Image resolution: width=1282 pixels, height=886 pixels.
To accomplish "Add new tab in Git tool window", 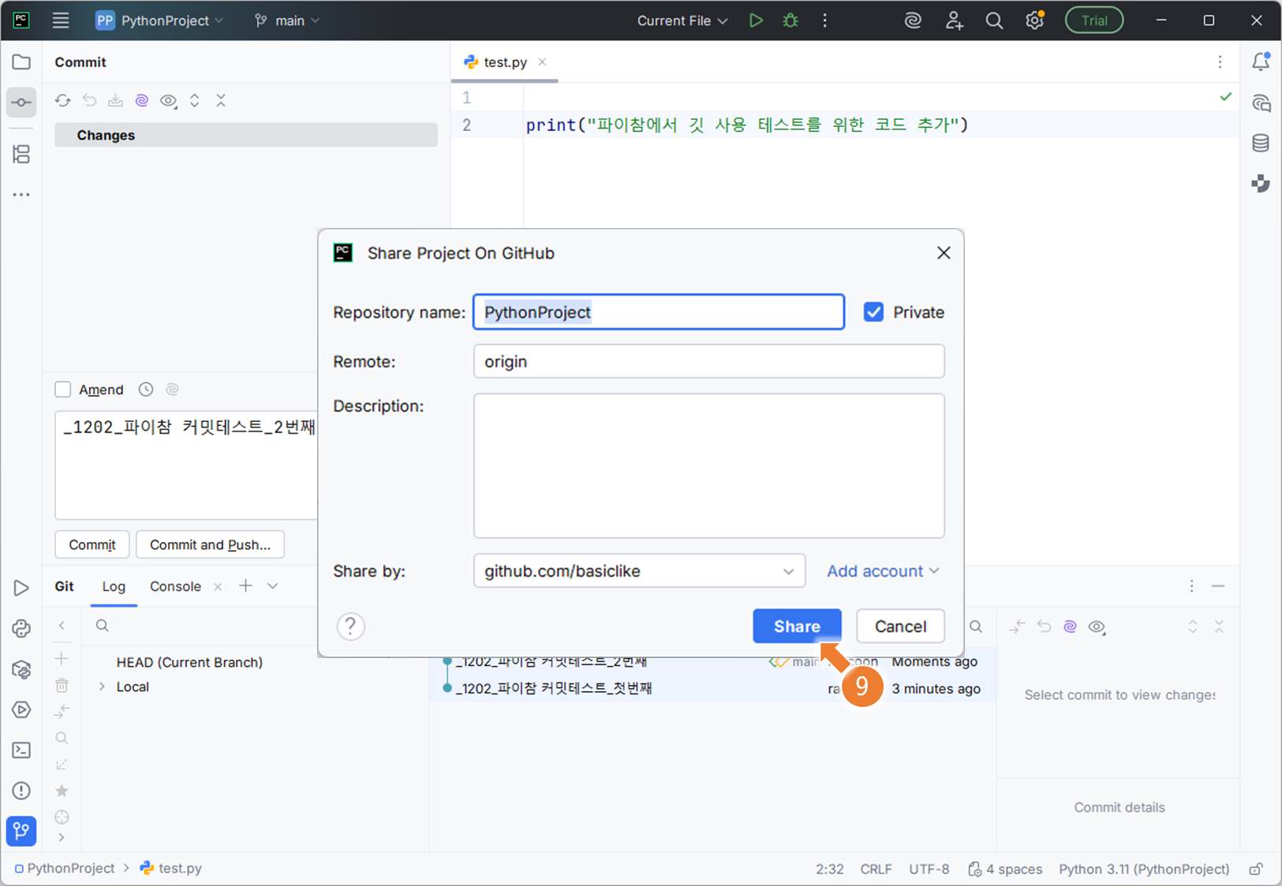I will (x=246, y=585).
